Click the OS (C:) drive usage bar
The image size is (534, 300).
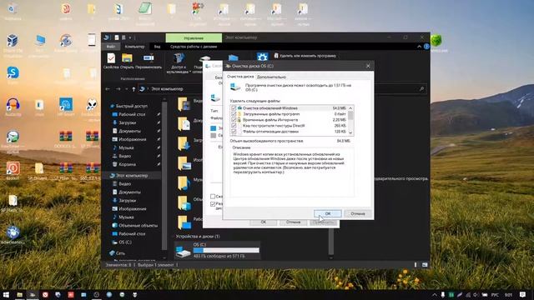tap(226, 250)
